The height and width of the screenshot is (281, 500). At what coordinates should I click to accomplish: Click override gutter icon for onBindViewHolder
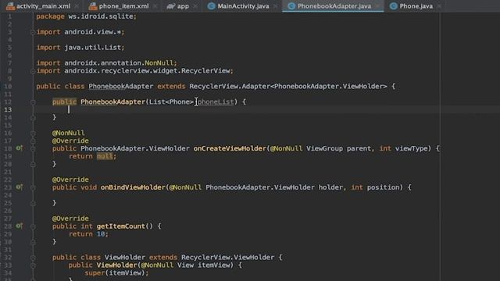point(19,187)
